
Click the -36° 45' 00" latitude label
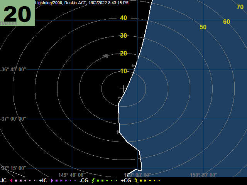tap(14, 69)
